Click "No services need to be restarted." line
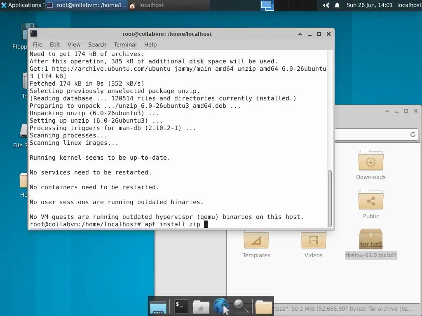Viewport: 422px width, 316px height. (x=91, y=172)
